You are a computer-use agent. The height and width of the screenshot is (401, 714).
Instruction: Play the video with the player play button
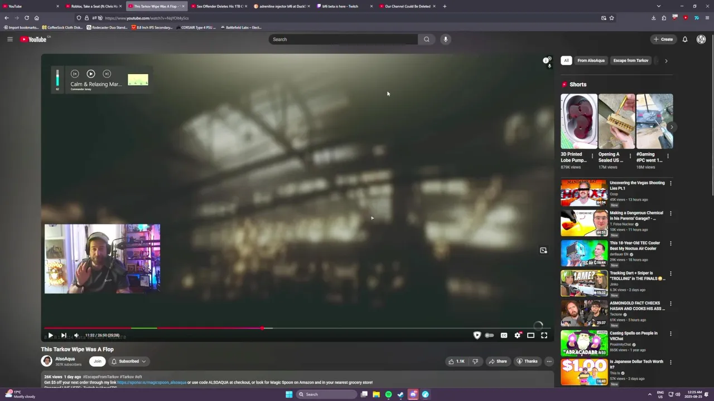(50, 335)
